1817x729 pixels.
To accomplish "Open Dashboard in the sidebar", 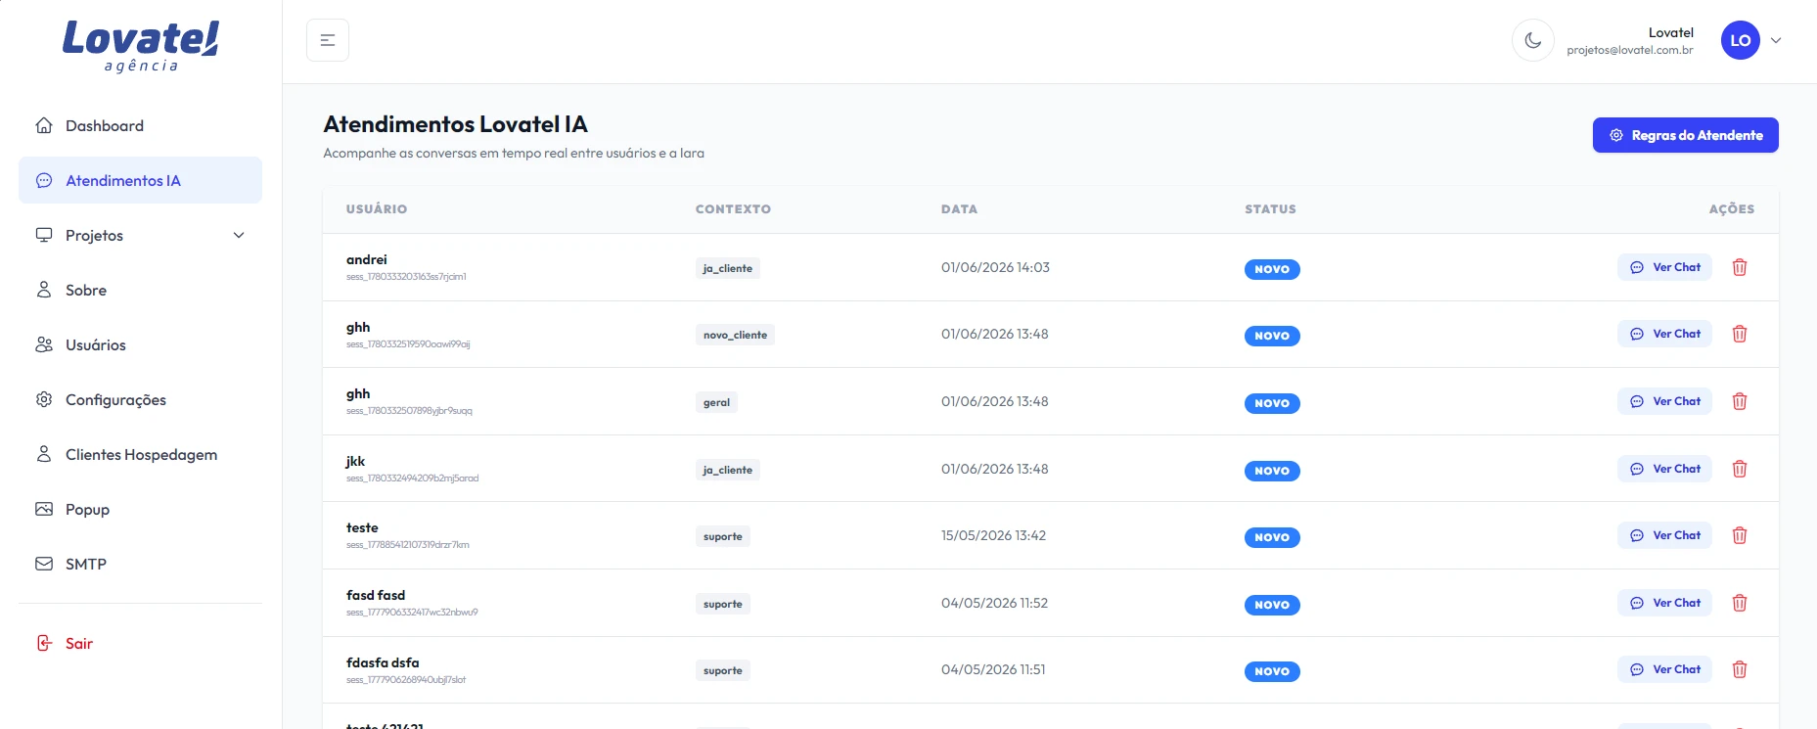I will click(x=140, y=125).
